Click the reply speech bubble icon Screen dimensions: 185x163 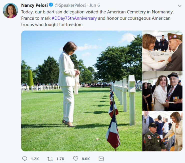pos(24,159)
